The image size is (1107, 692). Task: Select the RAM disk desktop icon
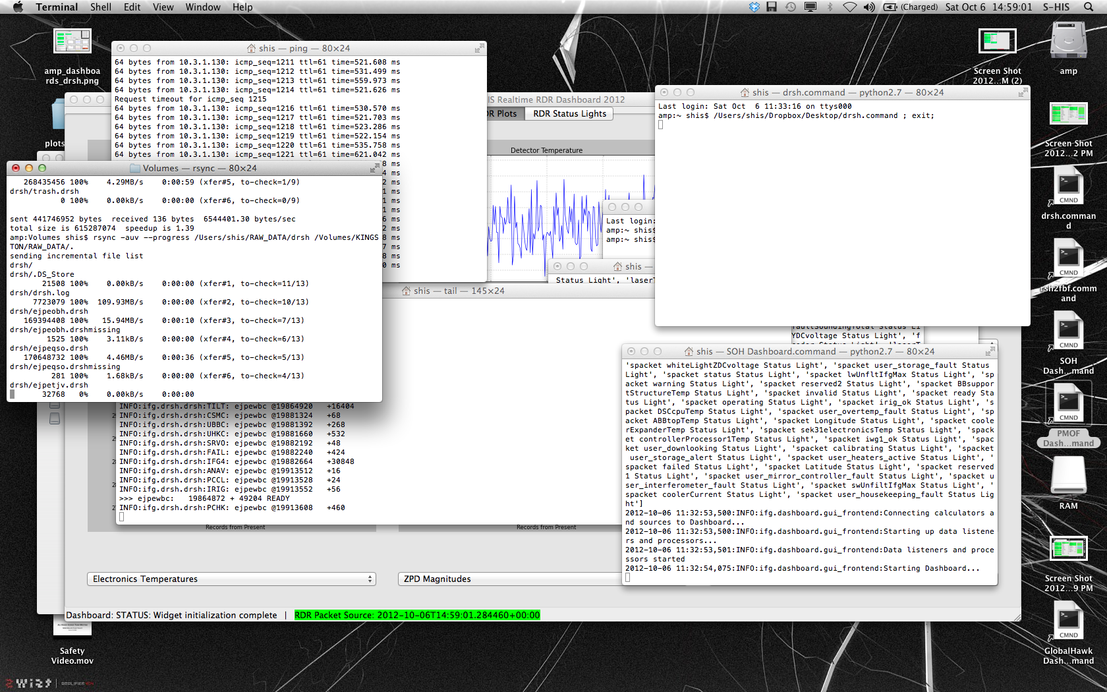[1068, 476]
